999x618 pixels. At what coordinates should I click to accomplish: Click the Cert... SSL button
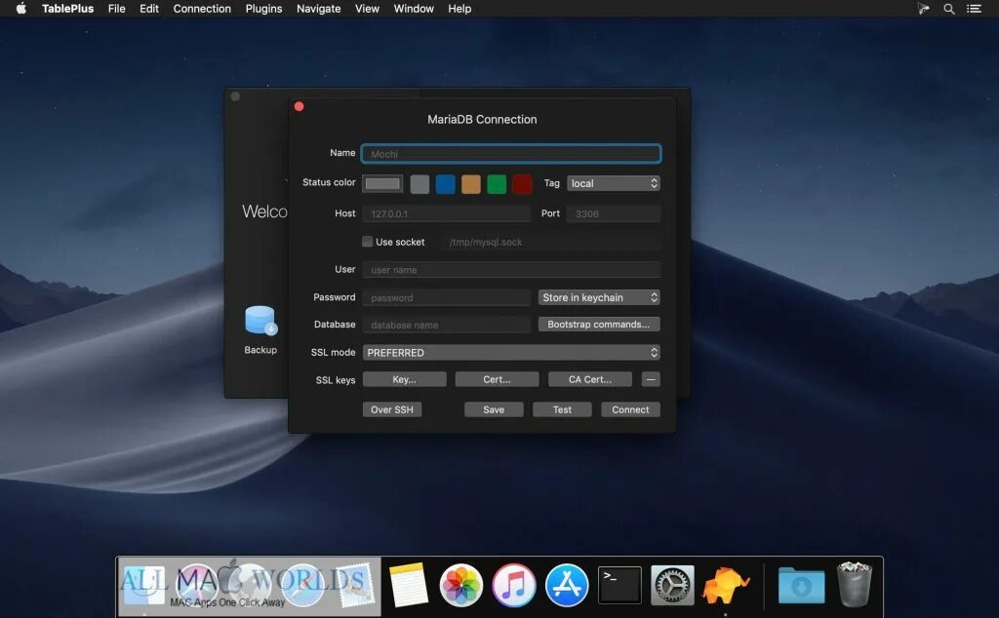497,379
